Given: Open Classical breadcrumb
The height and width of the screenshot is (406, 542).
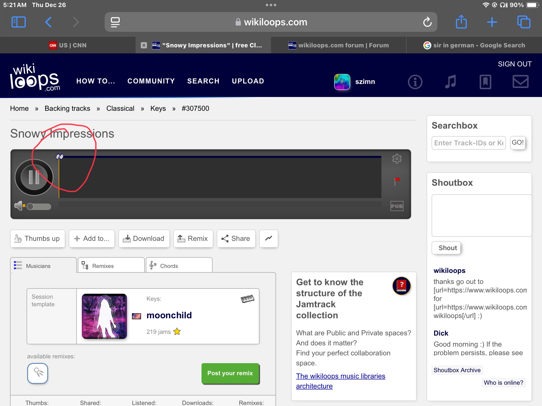Looking at the screenshot, I should click(x=120, y=109).
